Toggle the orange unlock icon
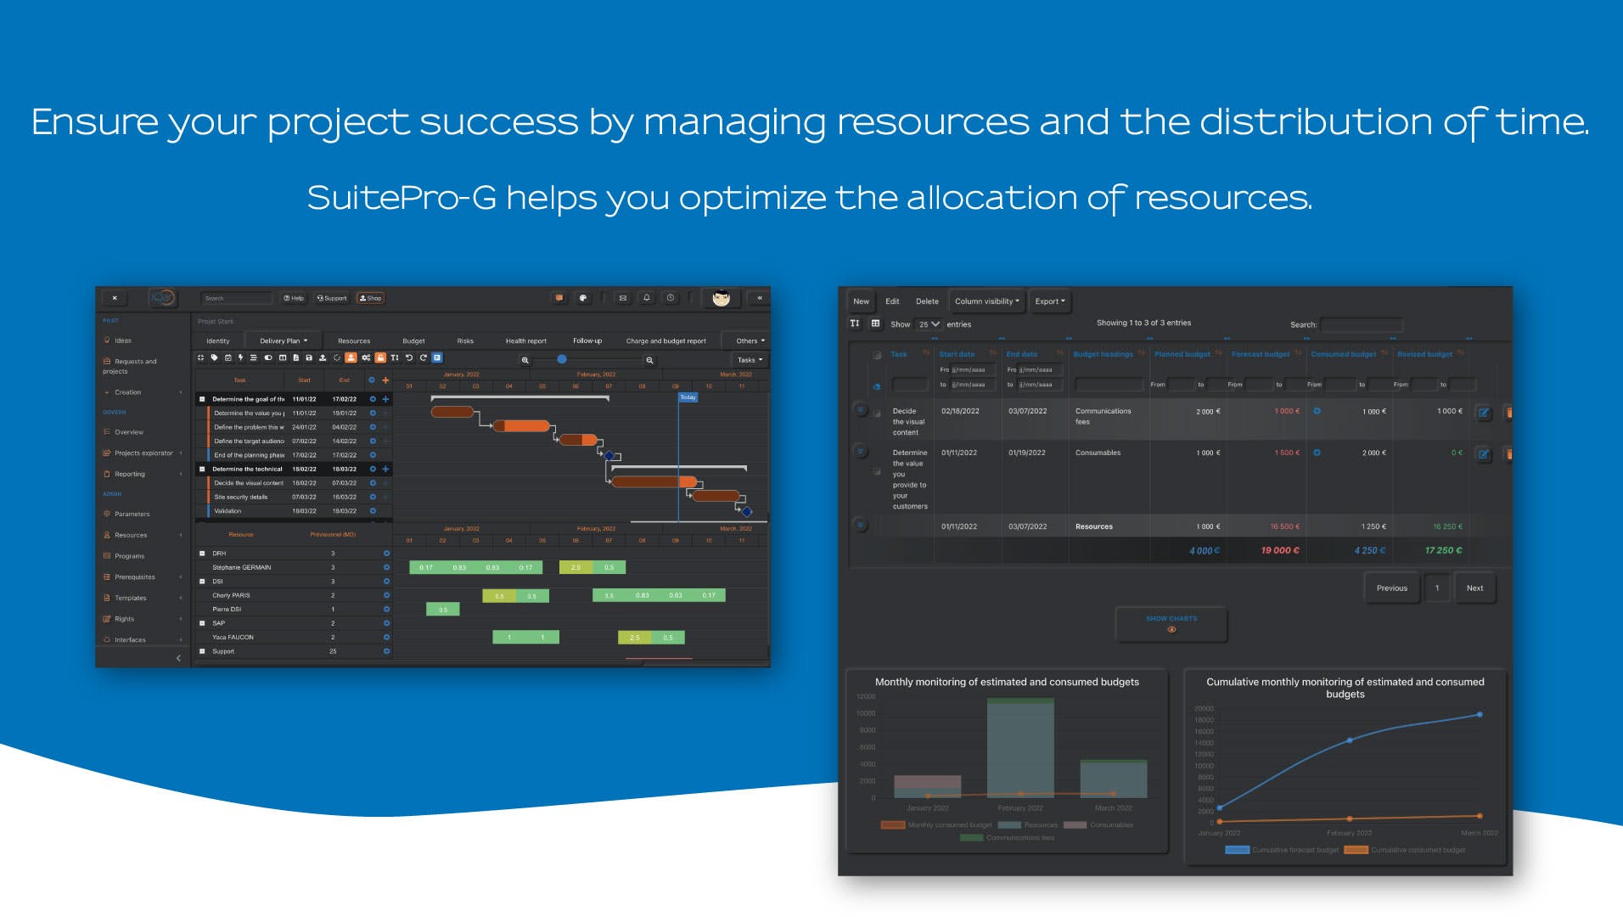The height and width of the screenshot is (917, 1623). [380, 357]
